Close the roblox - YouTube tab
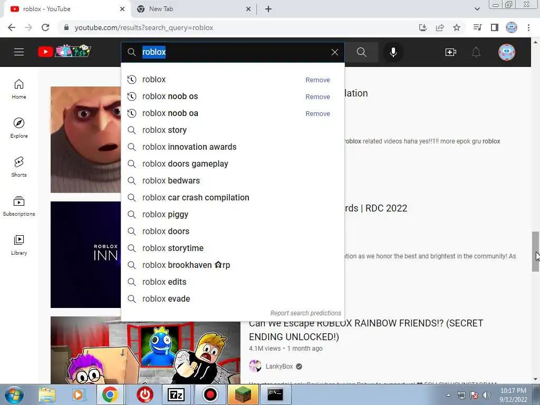 tap(122, 9)
